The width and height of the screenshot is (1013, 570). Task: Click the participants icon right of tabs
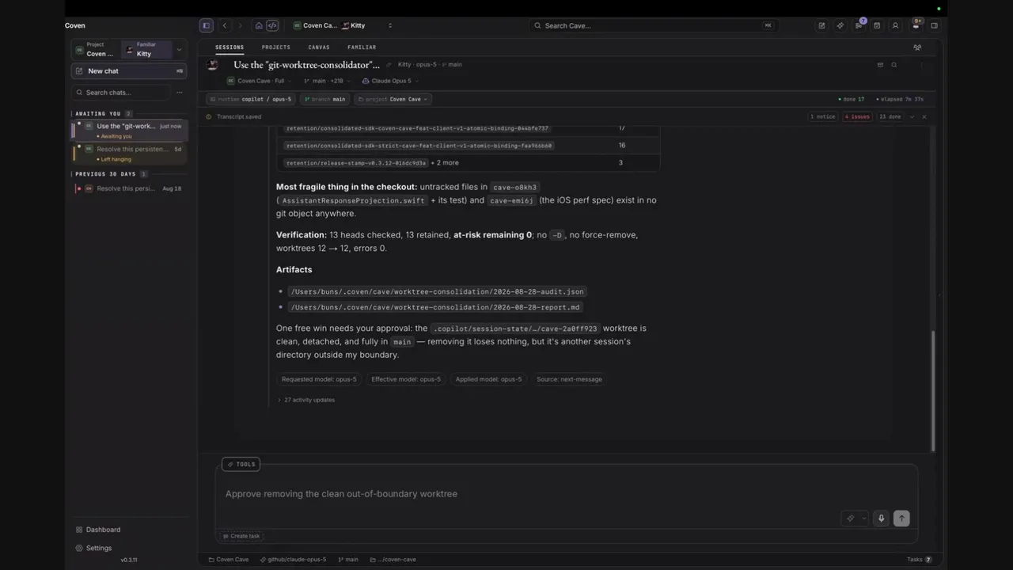point(917,47)
